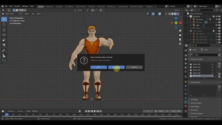Click the outliner search field
The width and height of the screenshot is (222, 125).
(x=205, y=10)
